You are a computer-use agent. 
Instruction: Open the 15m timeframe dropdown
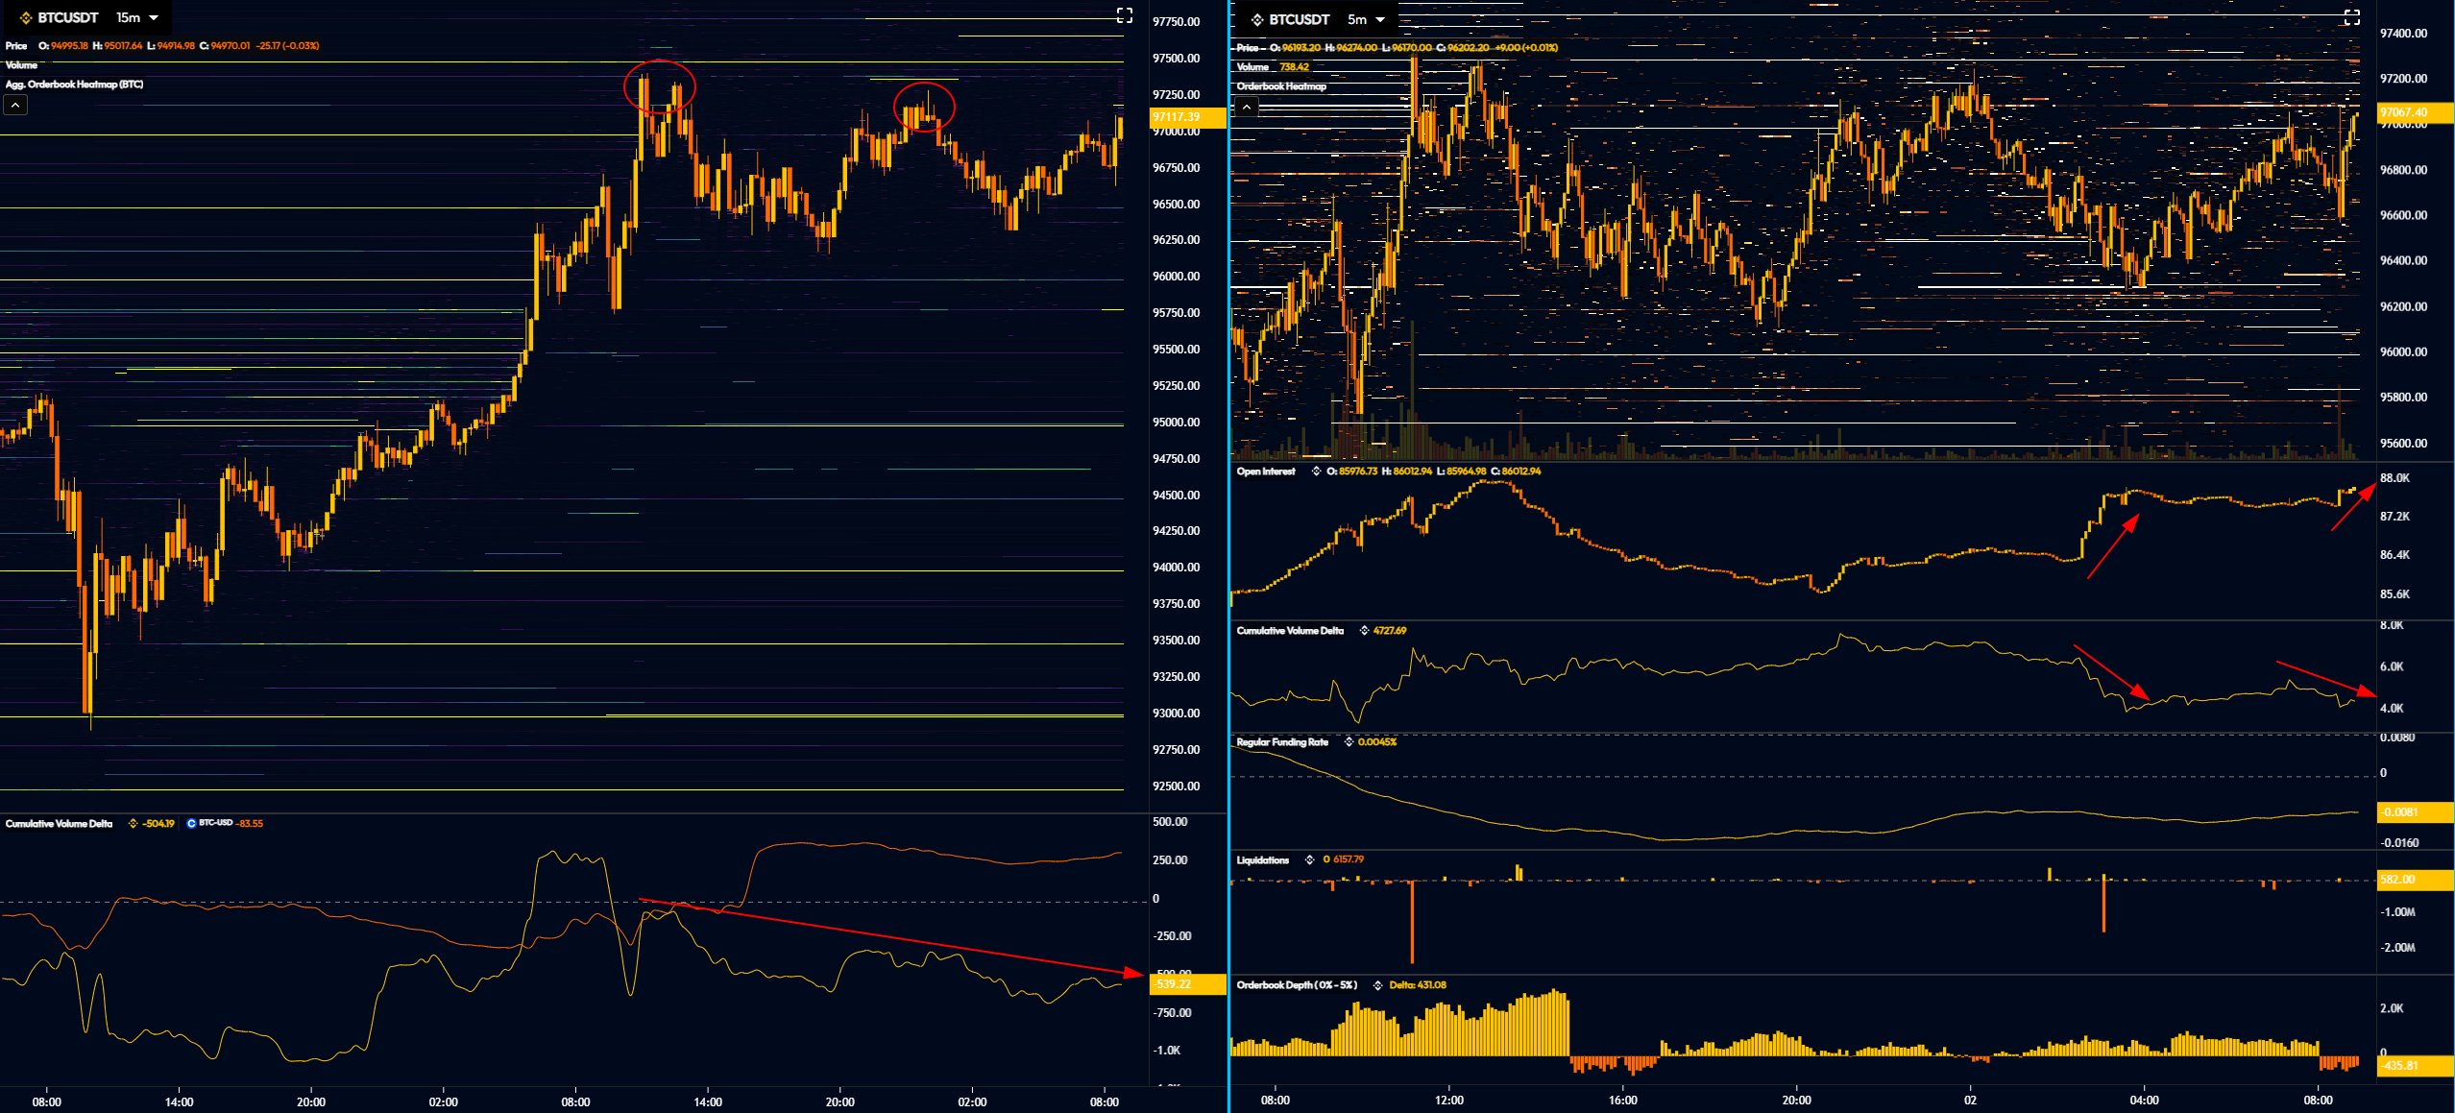(137, 18)
